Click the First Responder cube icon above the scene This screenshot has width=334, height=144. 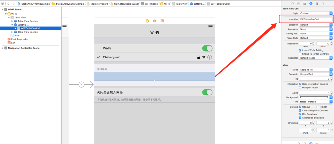point(155,21)
